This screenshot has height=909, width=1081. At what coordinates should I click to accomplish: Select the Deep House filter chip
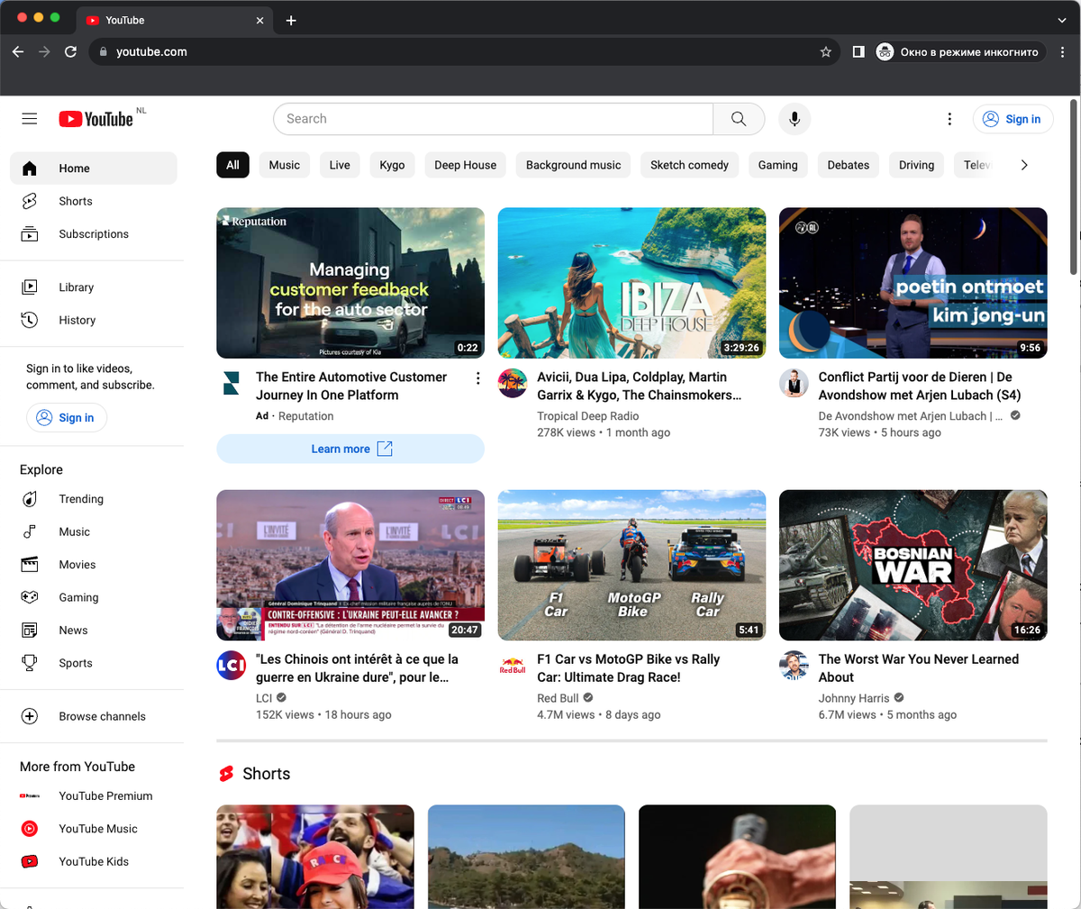(x=465, y=165)
